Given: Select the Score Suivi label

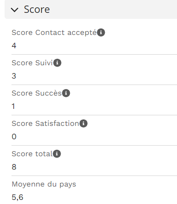Looking at the screenshot, I should [32, 63].
